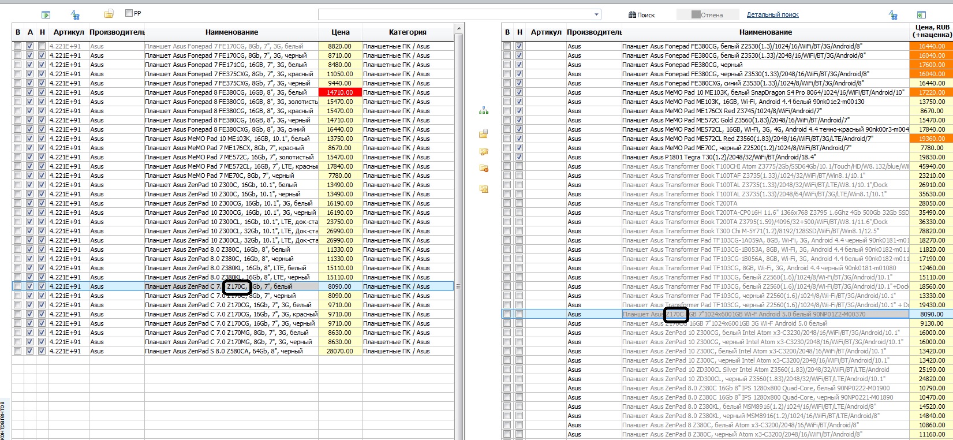Select left row Fonepad 7 FE375CXG, 8Gb, красный
The height and width of the screenshot is (440, 953).
(231, 74)
